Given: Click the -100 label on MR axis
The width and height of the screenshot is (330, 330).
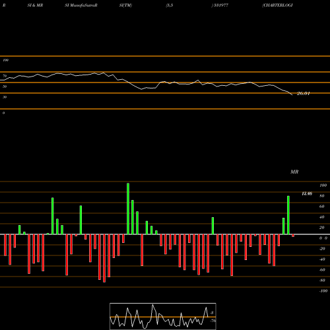Looking at the screenshot, I should pyautogui.click(x=323, y=291).
